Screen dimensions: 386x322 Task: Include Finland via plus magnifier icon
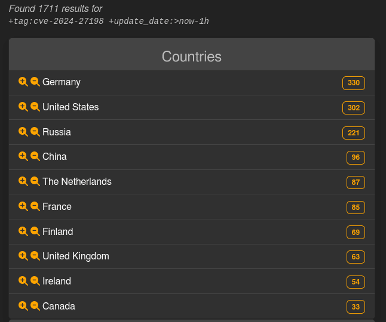pos(23,231)
